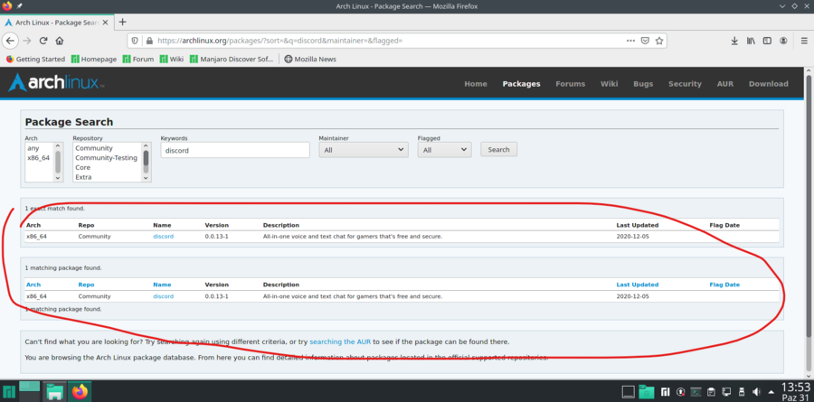The height and width of the screenshot is (402, 814).
Task: Click Firefox icon in taskbar
Action: coord(80,391)
